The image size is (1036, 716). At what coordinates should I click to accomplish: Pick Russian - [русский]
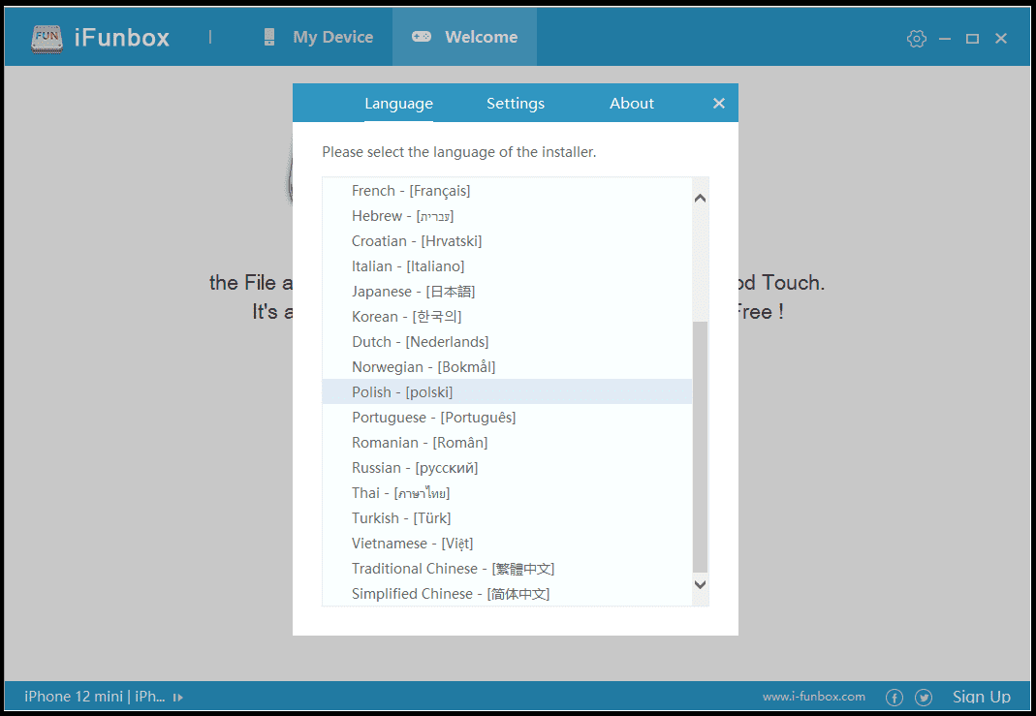(x=508, y=468)
